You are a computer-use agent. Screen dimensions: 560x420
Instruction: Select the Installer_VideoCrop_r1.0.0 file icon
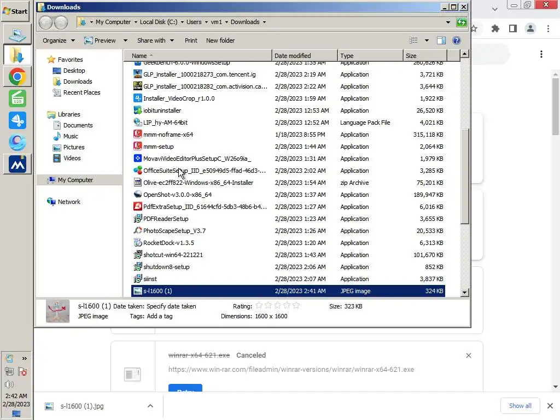(137, 98)
